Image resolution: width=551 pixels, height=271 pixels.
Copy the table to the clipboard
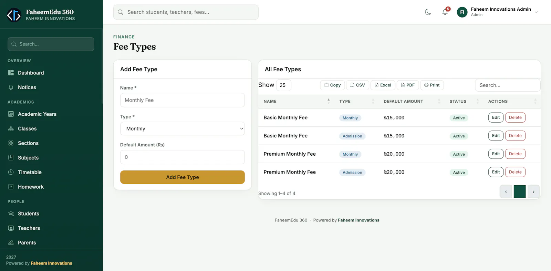[x=332, y=85]
